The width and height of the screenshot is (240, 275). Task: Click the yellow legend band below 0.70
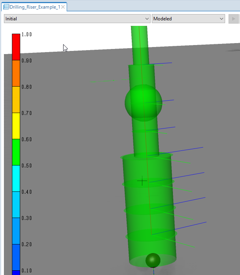pyautogui.click(x=16, y=126)
